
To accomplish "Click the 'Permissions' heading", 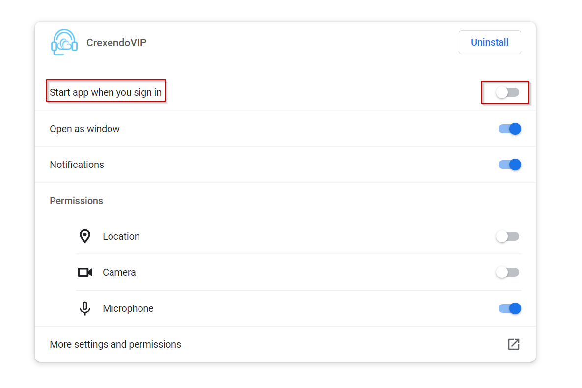I will (x=77, y=201).
